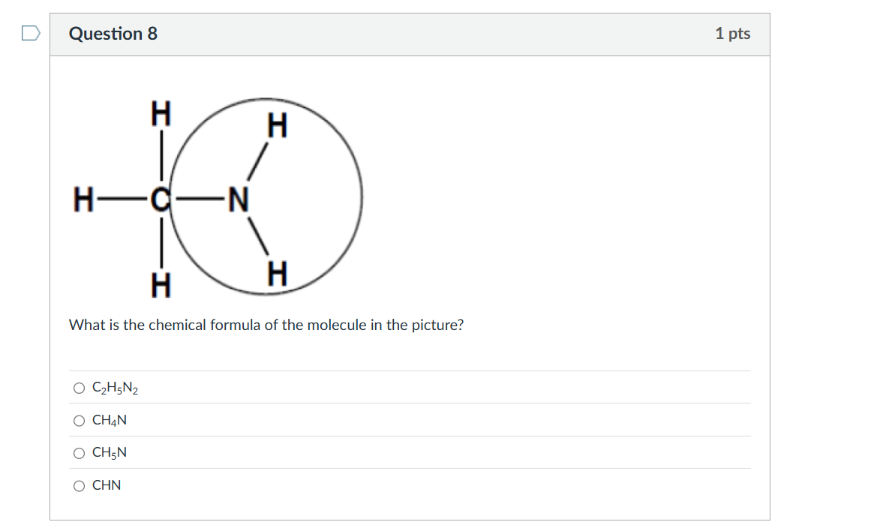Choose the CHN answer option
The image size is (883, 531).
click(79, 485)
